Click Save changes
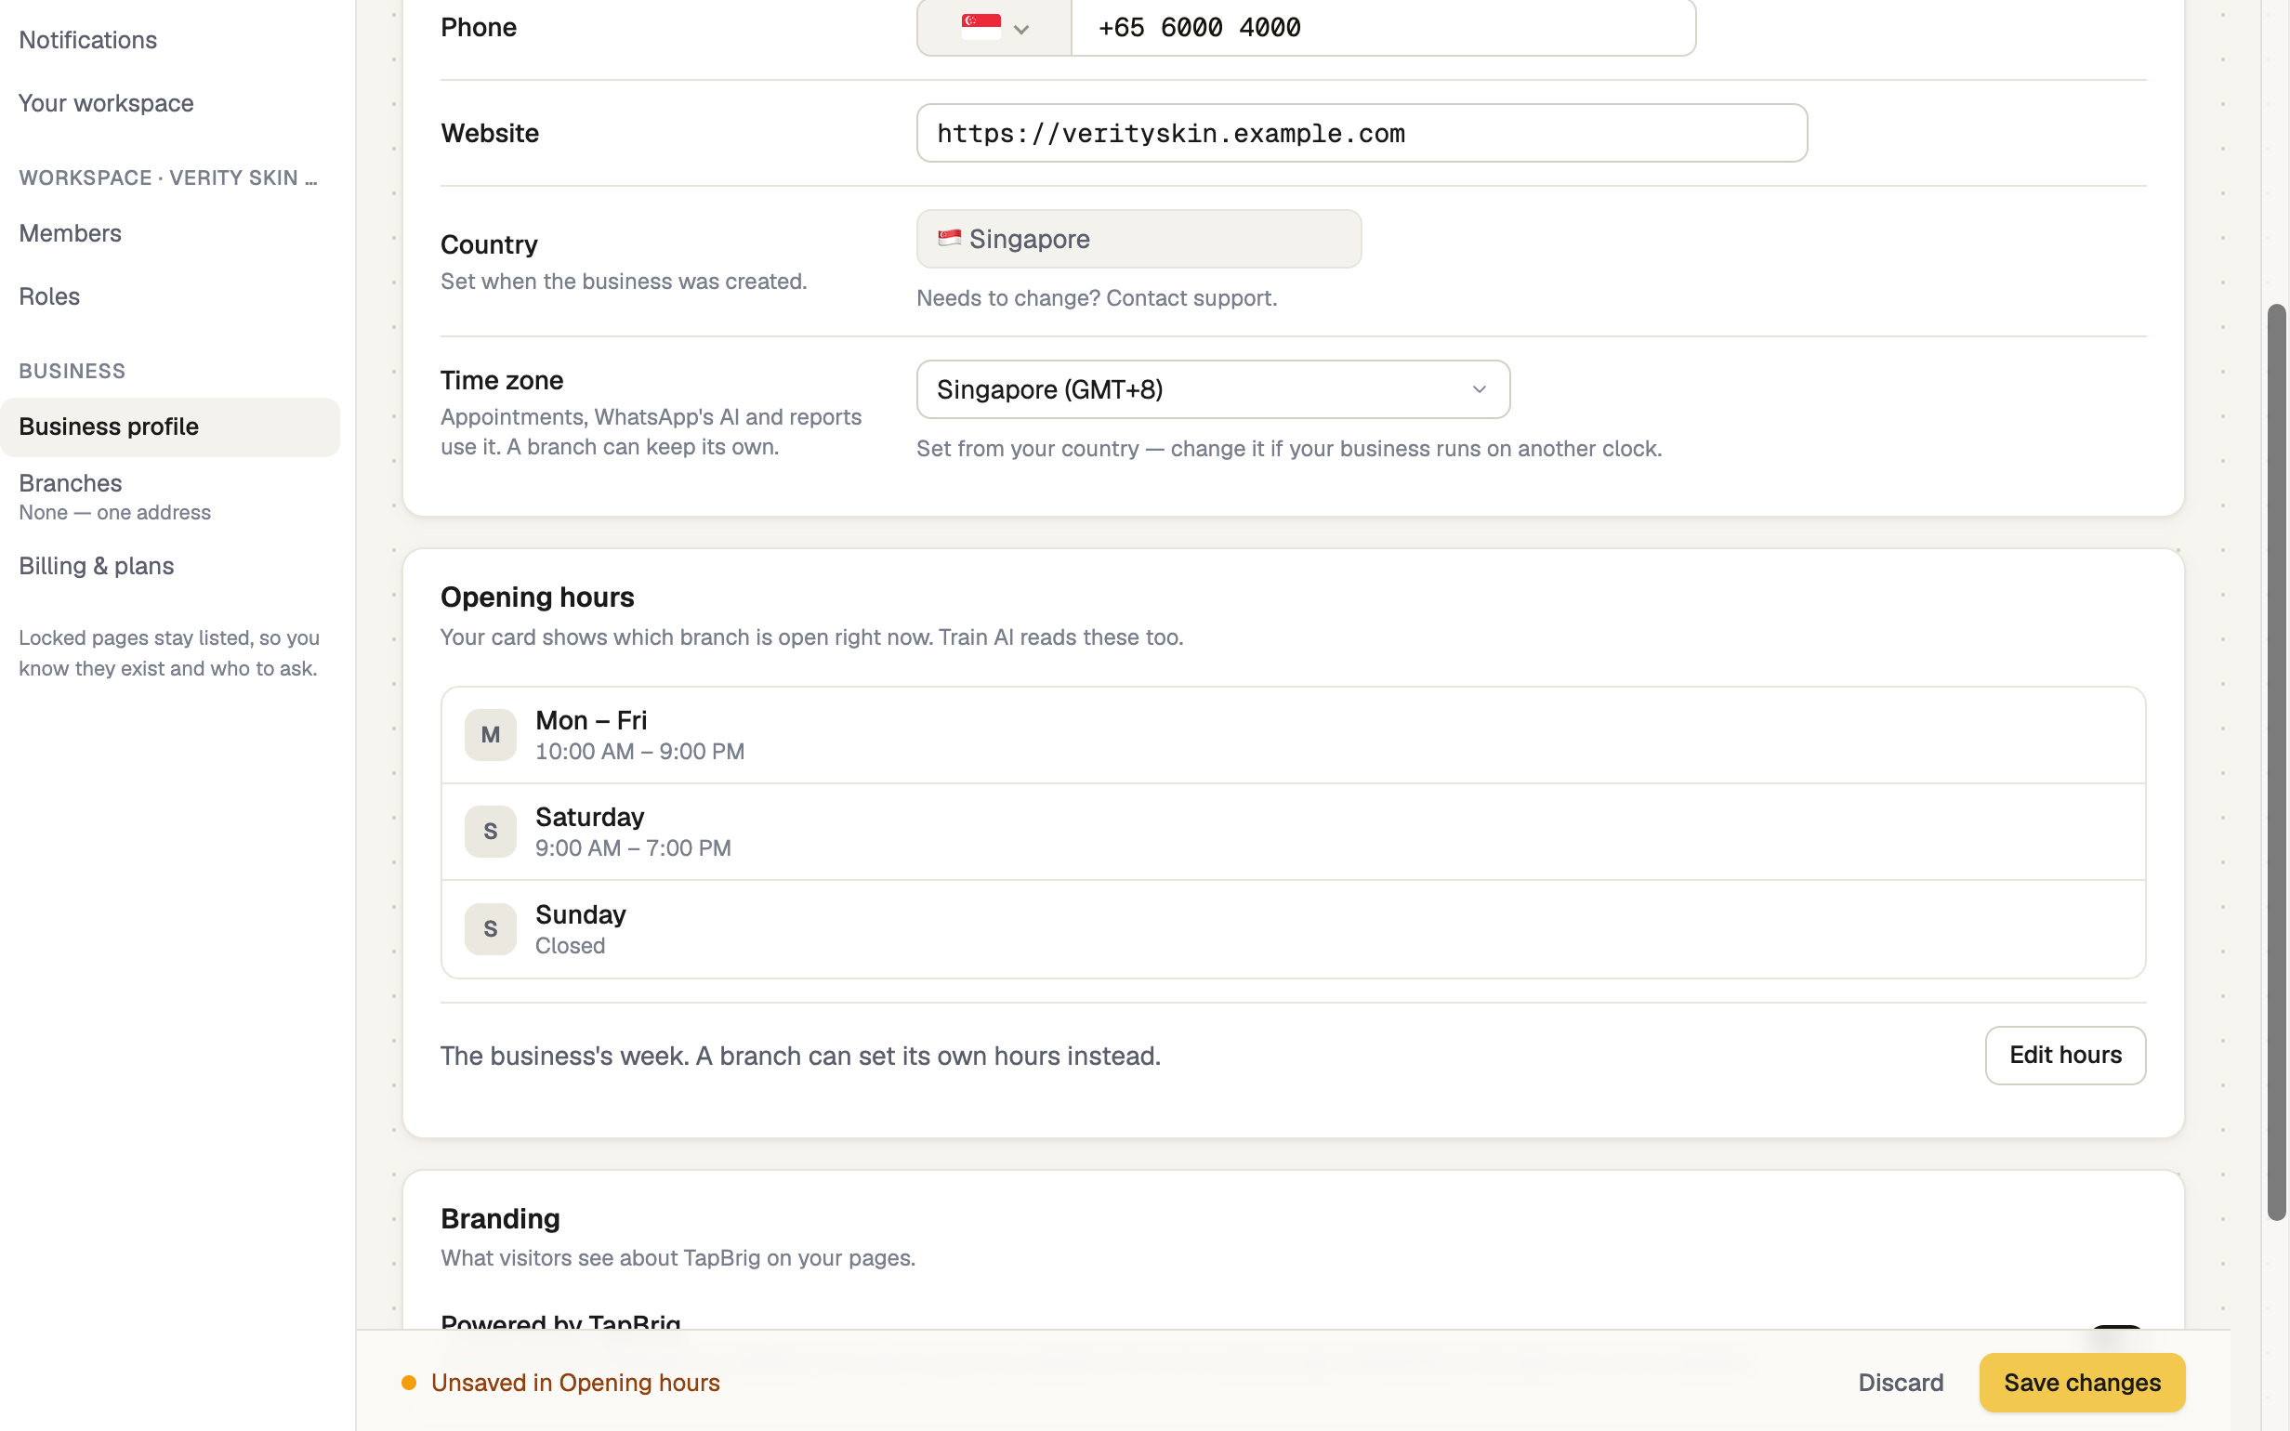This screenshot has height=1431, width=2290. 2082,1383
